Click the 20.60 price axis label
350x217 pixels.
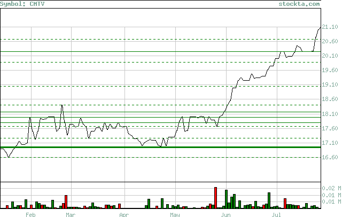click(330, 41)
